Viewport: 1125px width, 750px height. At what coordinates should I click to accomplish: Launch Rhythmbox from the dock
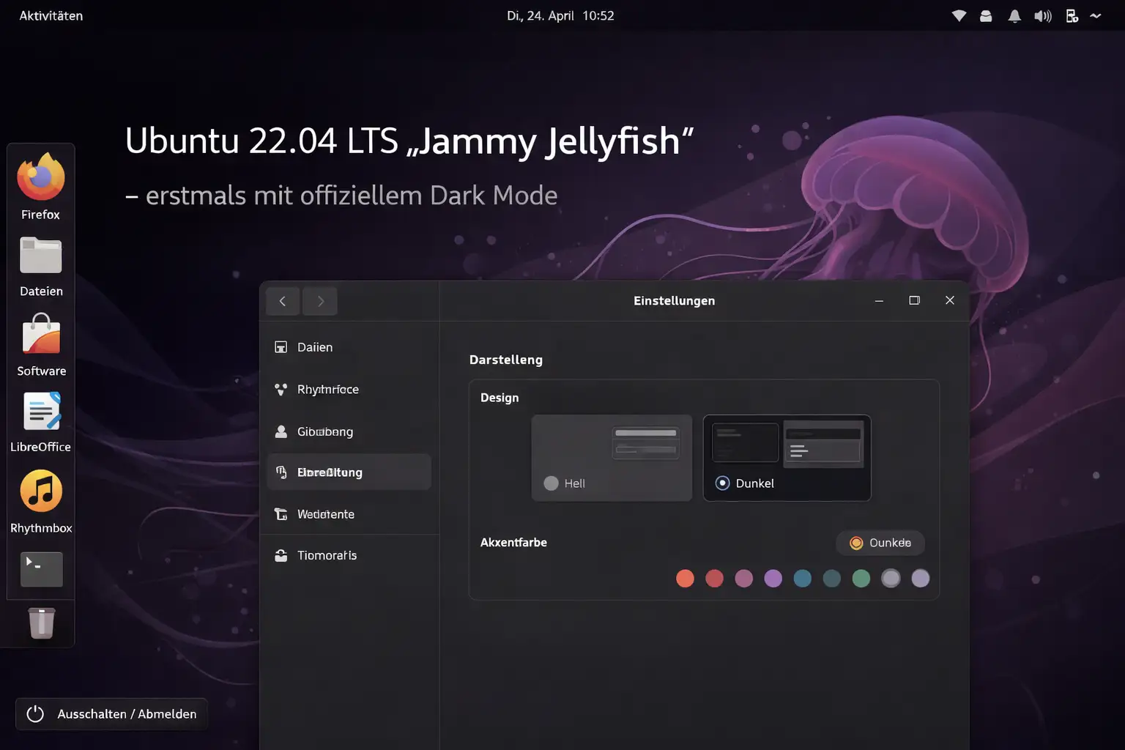[41, 491]
